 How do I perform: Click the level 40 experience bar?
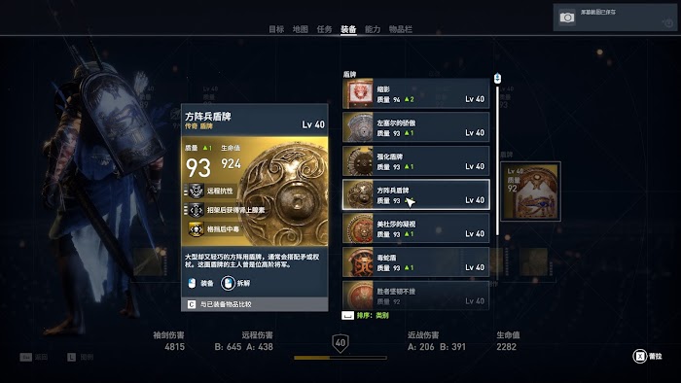pyautogui.click(x=340, y=358)
